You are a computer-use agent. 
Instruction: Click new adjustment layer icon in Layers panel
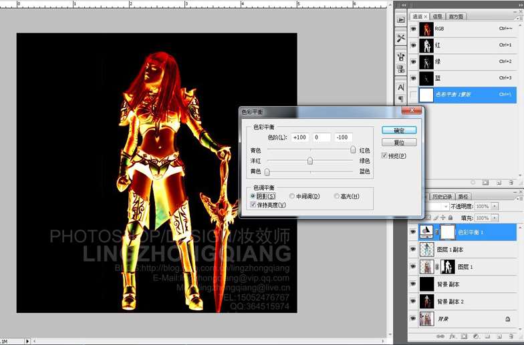(x=475, y=336)
